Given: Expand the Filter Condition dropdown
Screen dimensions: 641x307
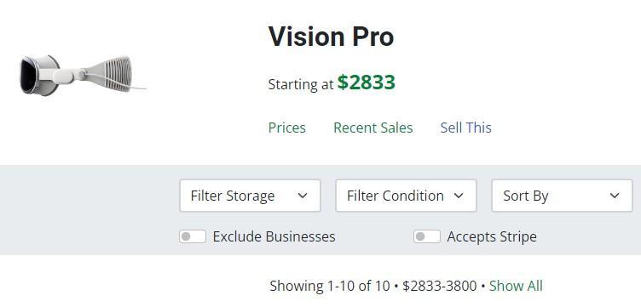Looking at the screenshot, I should point(407,196).
